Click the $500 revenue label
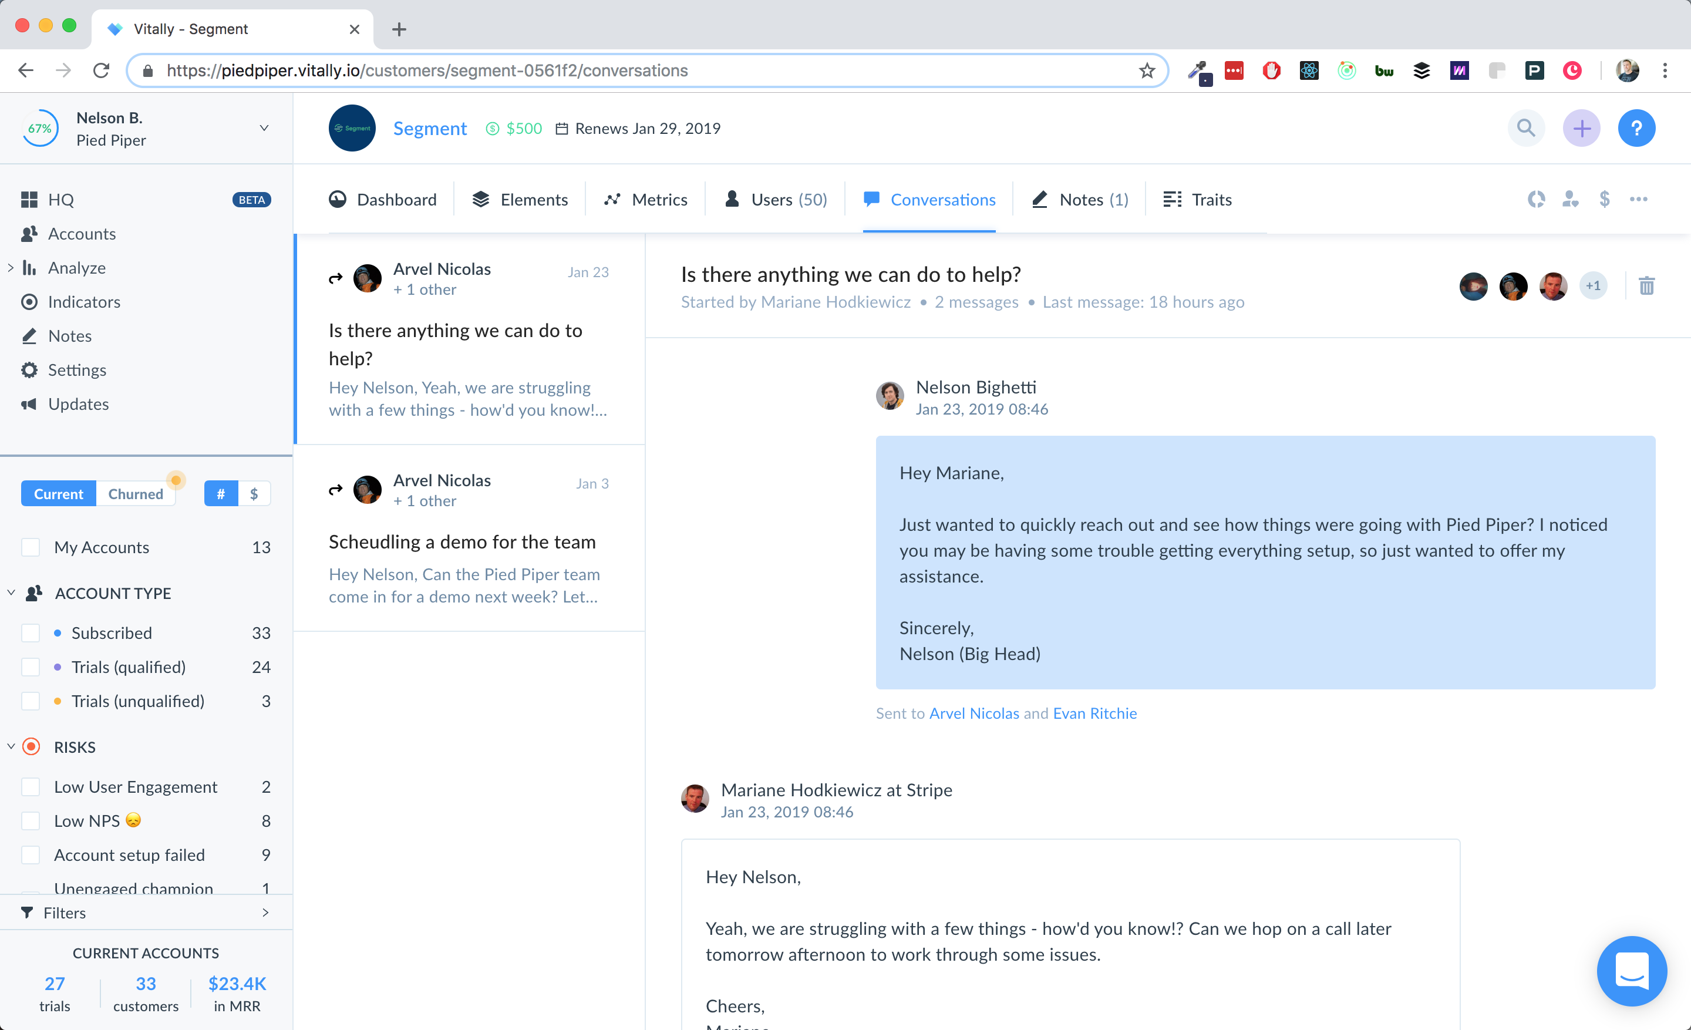 tap(514, 129)
